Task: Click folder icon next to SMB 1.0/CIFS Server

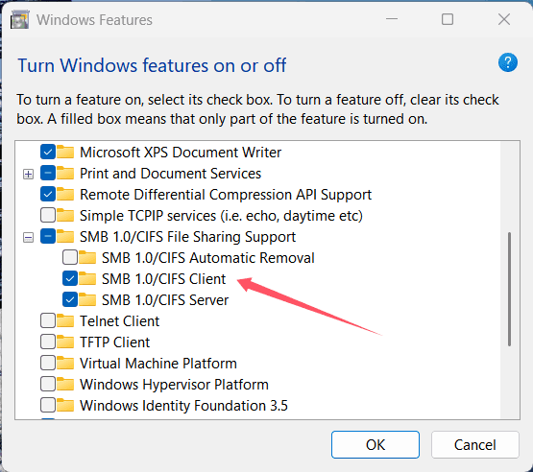Action: 87,300
